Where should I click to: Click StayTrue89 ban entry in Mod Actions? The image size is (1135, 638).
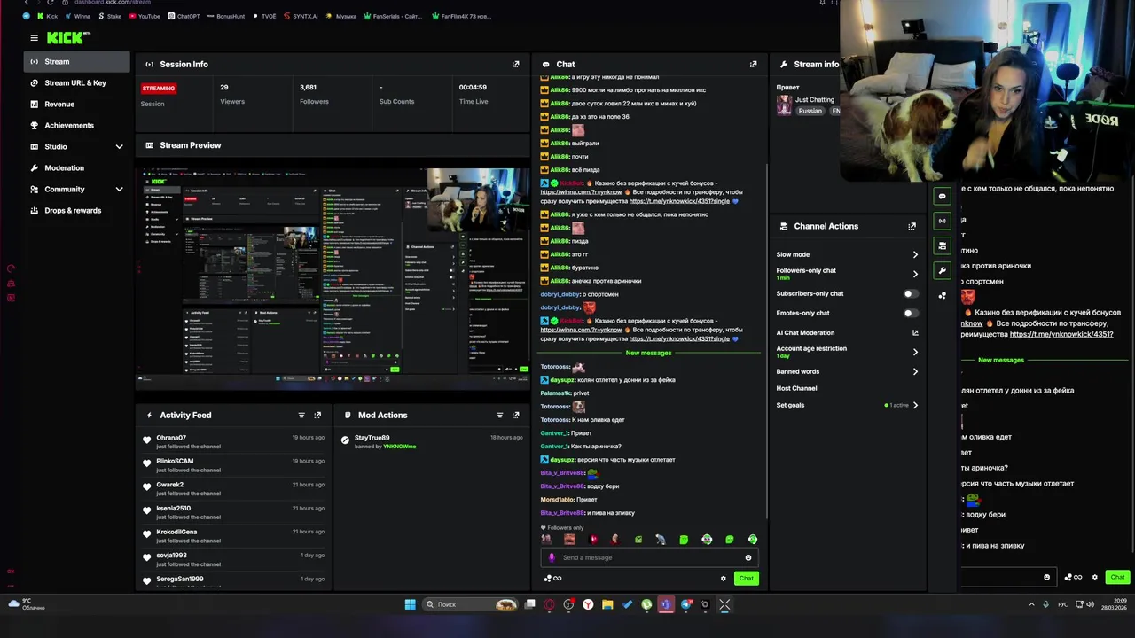coord(432,441)
